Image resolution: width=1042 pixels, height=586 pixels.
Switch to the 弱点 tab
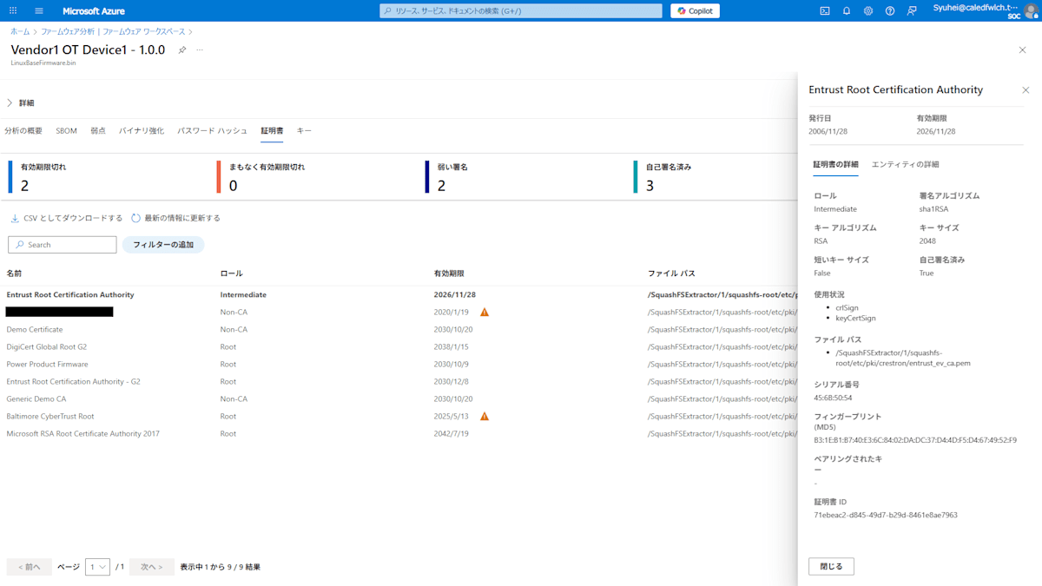coord(98,131)
